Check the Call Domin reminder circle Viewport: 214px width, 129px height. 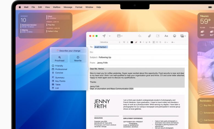point(201,120)
